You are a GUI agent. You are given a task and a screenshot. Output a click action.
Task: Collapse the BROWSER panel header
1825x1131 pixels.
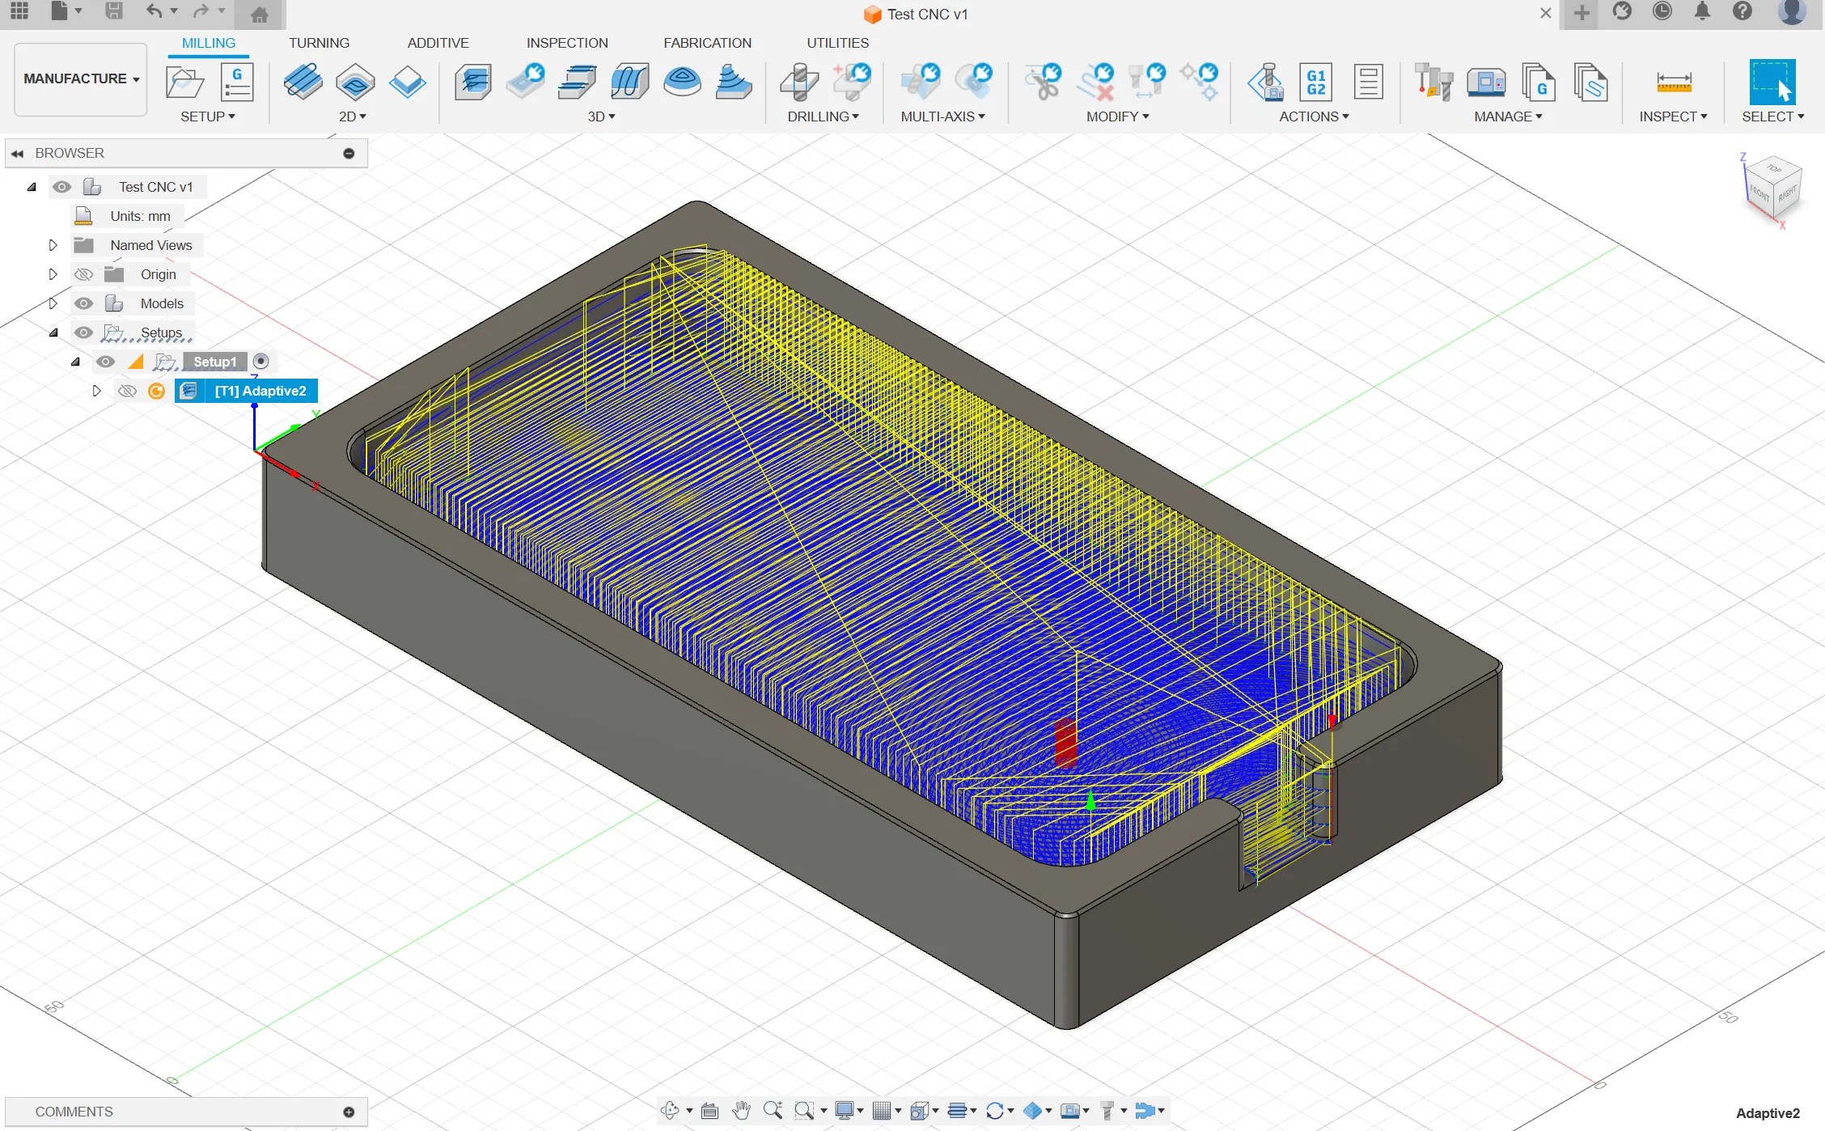click(18, 153)
